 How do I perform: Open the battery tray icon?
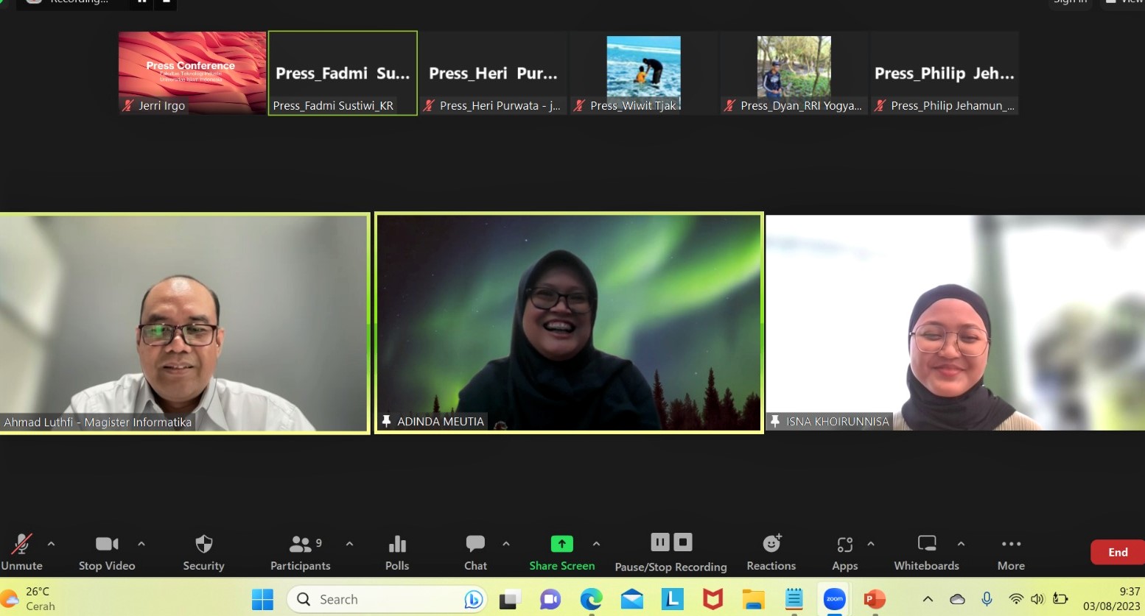(1061, 599)
